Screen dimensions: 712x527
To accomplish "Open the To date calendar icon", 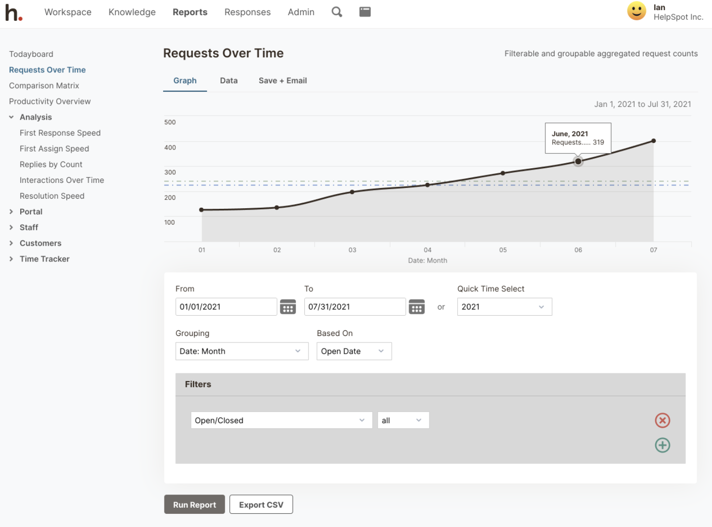I will pyautogui.click(x=416, y=307).
